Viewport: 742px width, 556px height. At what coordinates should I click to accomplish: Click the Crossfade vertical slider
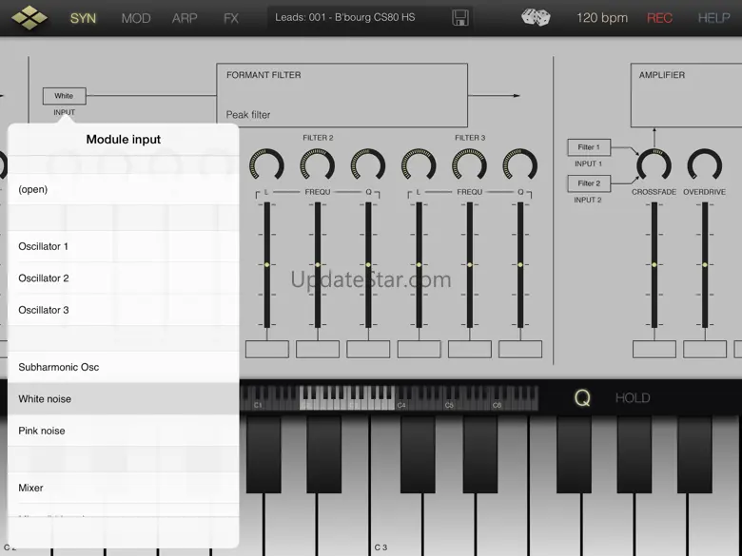pyautogui.click(x=654, y=265)
